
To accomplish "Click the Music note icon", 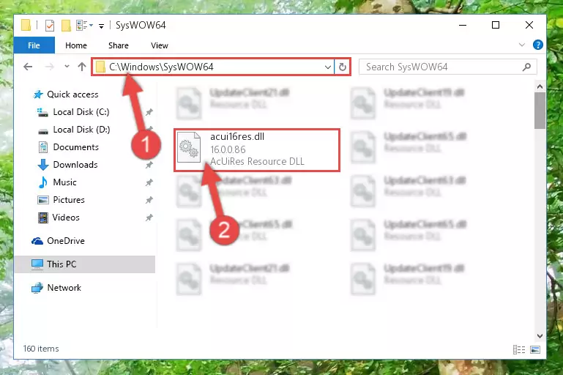I will tap(42, 182).
